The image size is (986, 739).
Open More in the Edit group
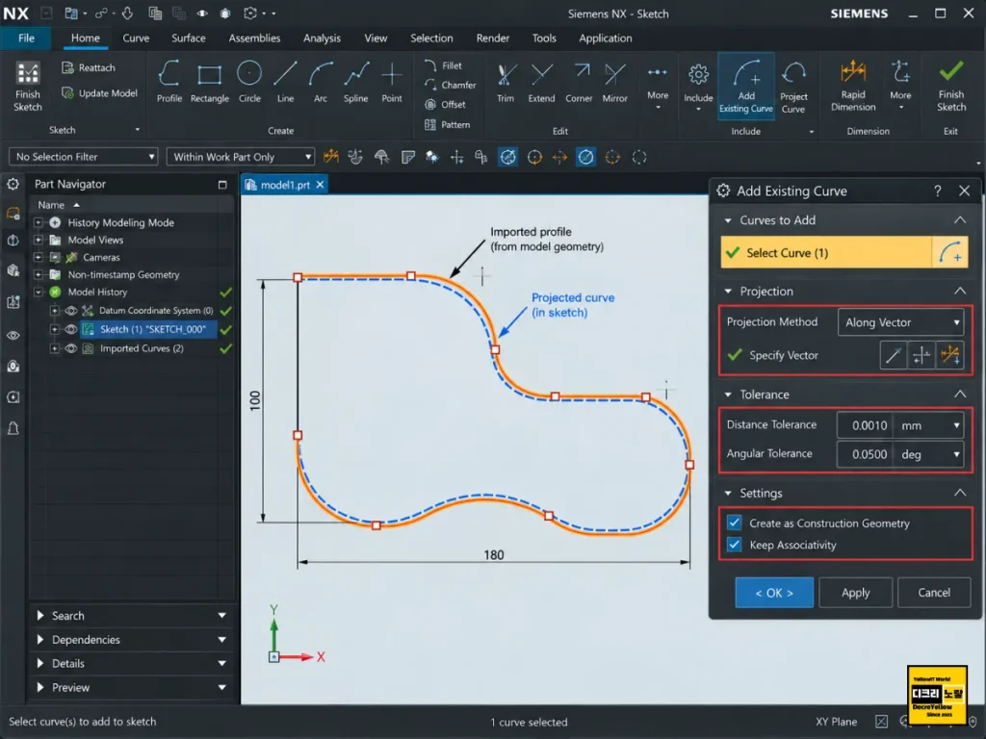coord(658,88)
